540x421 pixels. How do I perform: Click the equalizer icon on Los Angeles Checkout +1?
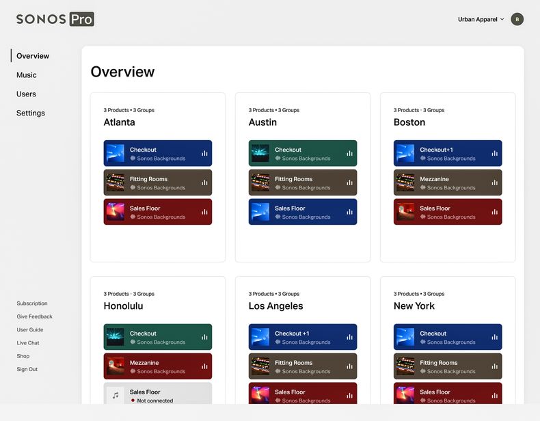point(349,337)
